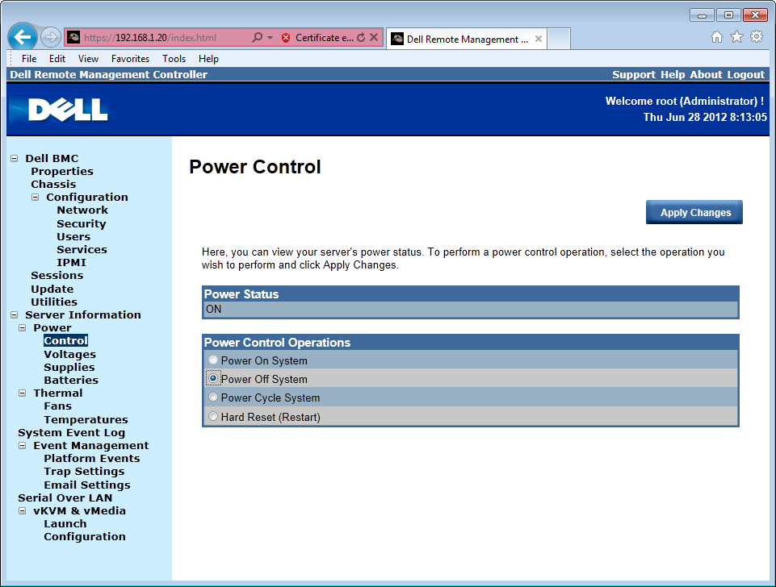Open Launch under vKVM & vMedia
This screenshot has width=776, height=587.
tap(65, 524)
